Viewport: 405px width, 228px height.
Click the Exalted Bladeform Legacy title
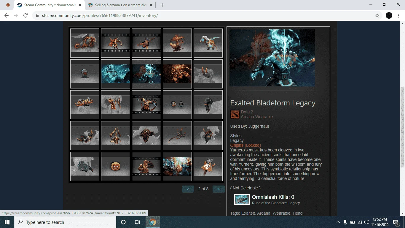273,103
